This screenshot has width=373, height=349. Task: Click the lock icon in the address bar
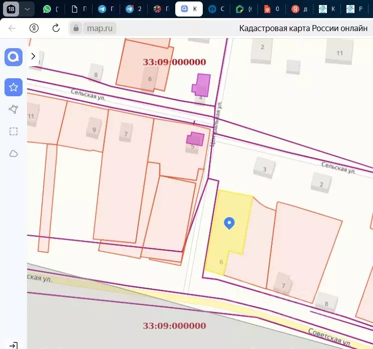click(76, 28)
